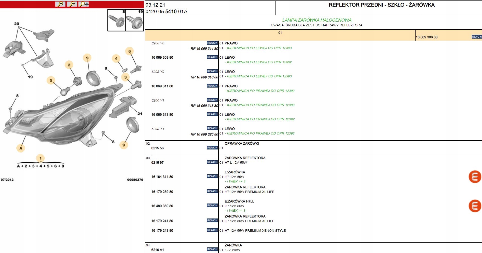482x253 pixels.
Task: Click the note KIEROWNICA PO LEWEJ DO OPR 12392
Action: [x=258, y=62]
